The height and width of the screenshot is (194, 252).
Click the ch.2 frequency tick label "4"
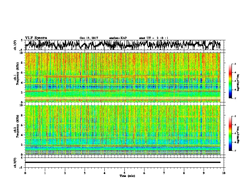(x=22, y=135)
